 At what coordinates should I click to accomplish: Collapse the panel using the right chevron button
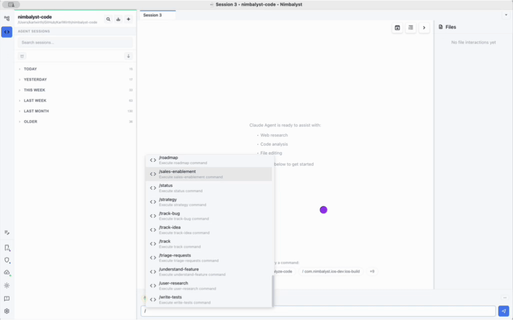(x=424, y=27)
